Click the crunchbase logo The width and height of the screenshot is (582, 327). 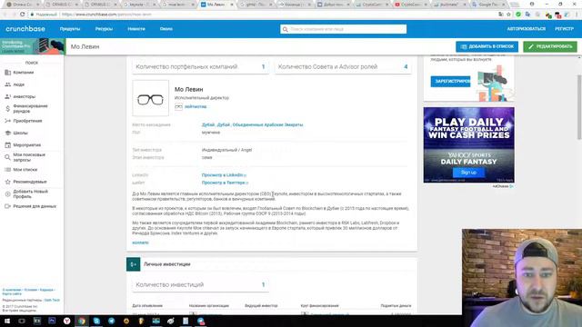point(25,29)
